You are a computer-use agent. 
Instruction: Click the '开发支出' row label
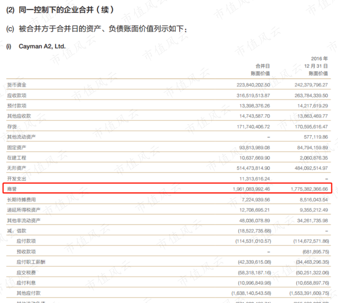[17, 179]
